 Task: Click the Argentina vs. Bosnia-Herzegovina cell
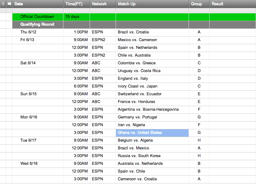point(148,109)
